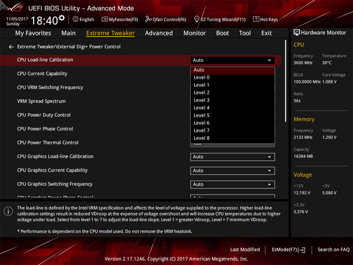Image resolution: width=353 pixels, height=265 pixels.
Task: Pick Level 8 from the list
Action: (232, 138)
